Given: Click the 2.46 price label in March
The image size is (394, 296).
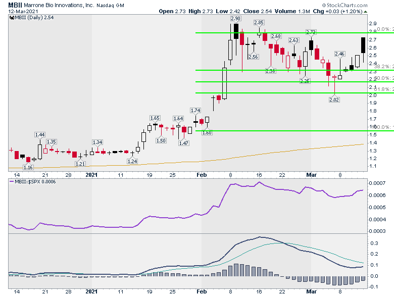Looking at the screenshot, I should pos(339,54).
